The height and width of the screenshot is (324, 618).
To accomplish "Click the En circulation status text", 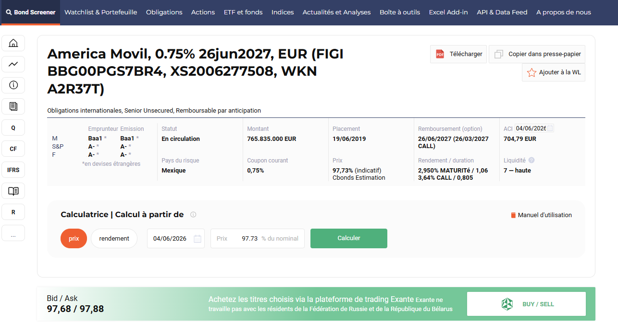I will [181, 139].
